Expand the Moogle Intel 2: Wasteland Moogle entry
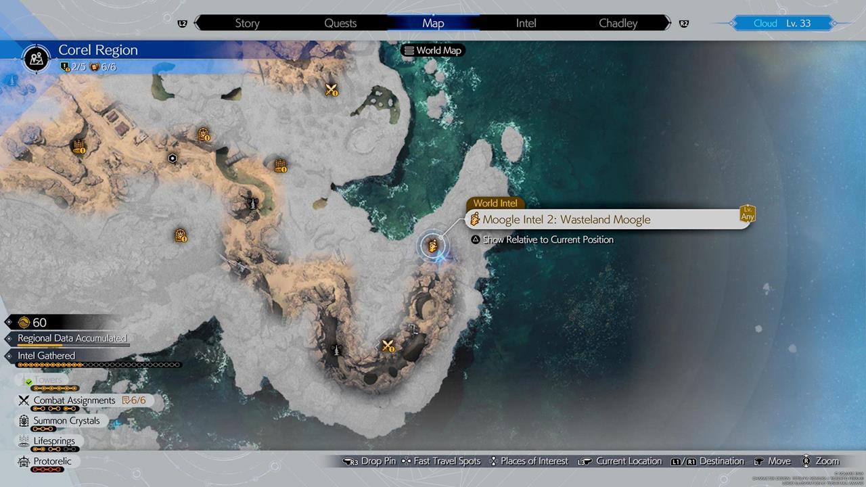This screenshot has height=487, width=866. (x=566, y=220)
